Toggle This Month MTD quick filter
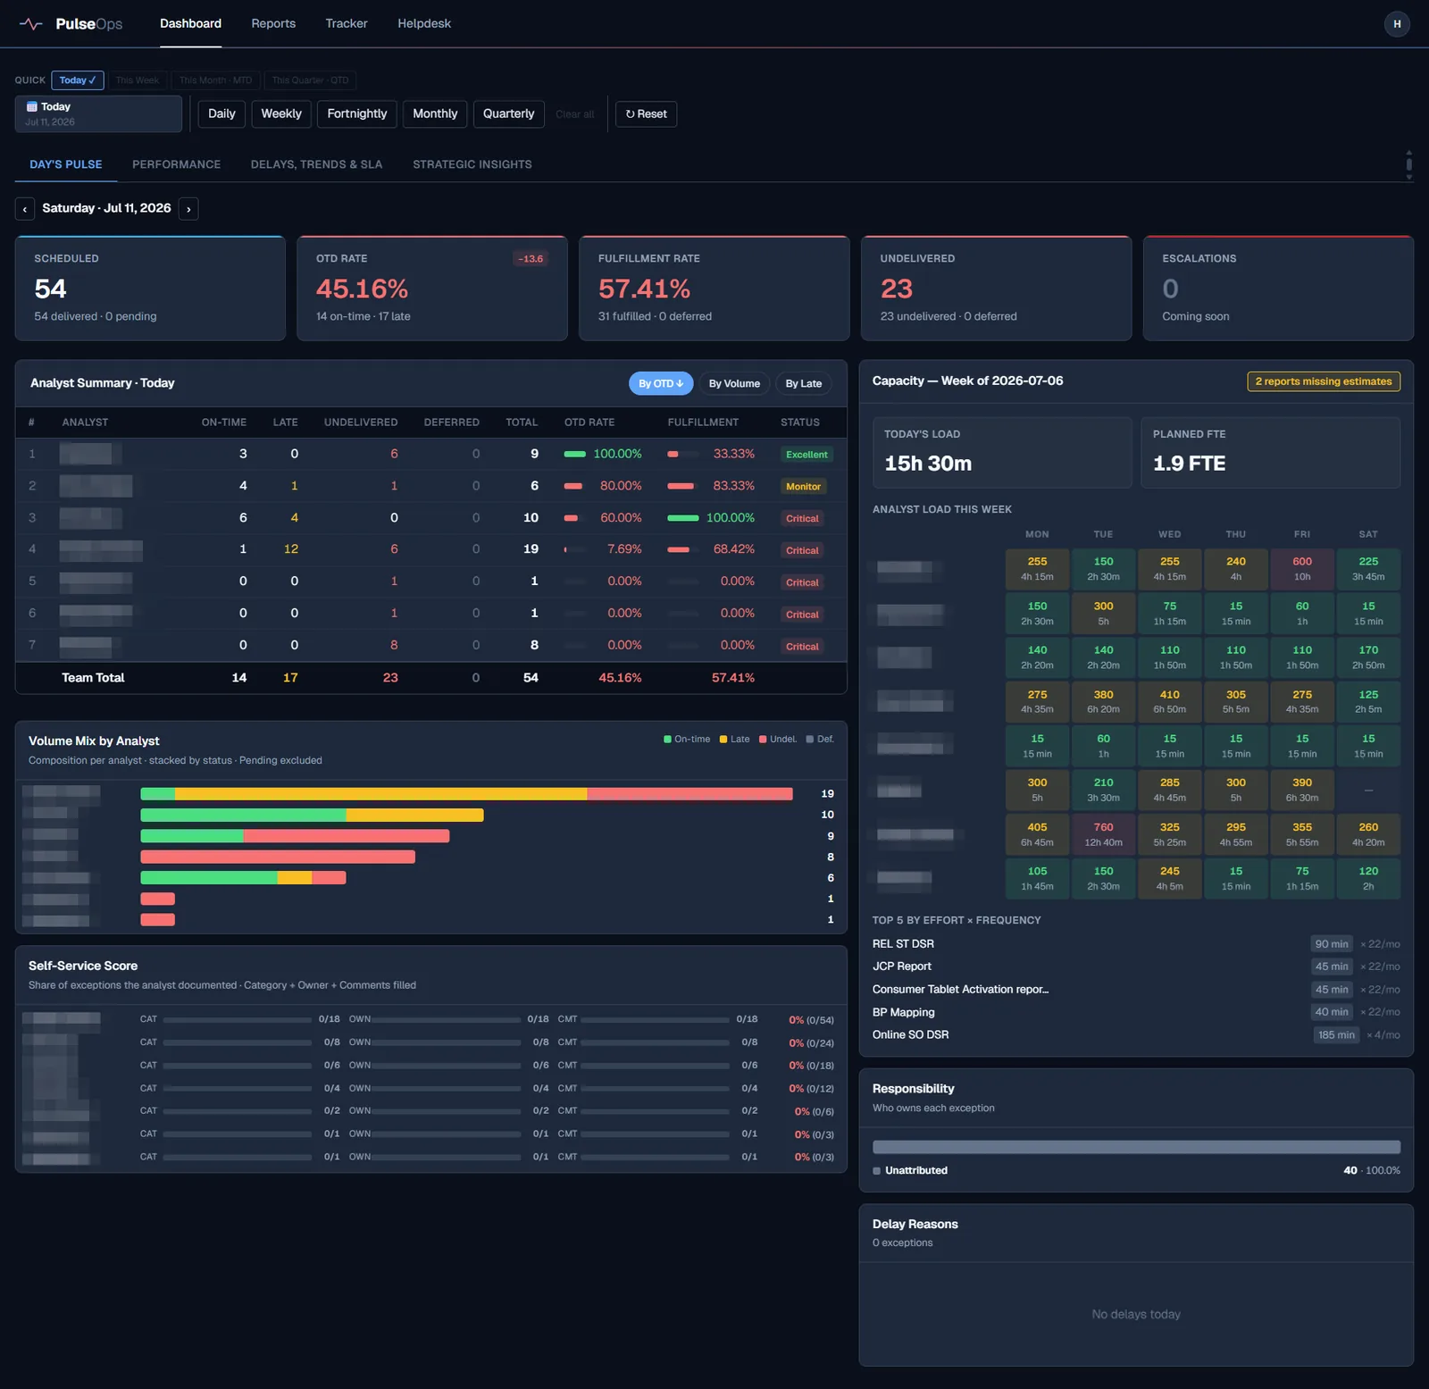Viewport: 1429px width, 1389px height. coord(215,80)
